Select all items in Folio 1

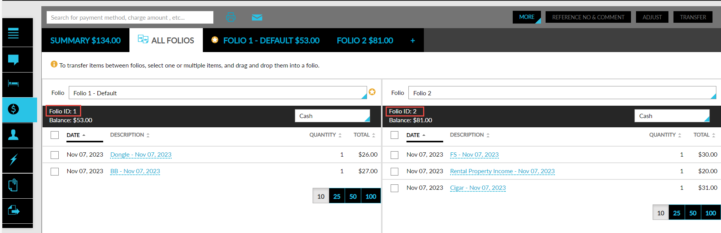click(55, 135)
